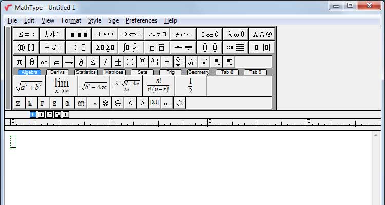Select the center tab stop type
This screenshot has width=385, height=205.
click(41, 114)
